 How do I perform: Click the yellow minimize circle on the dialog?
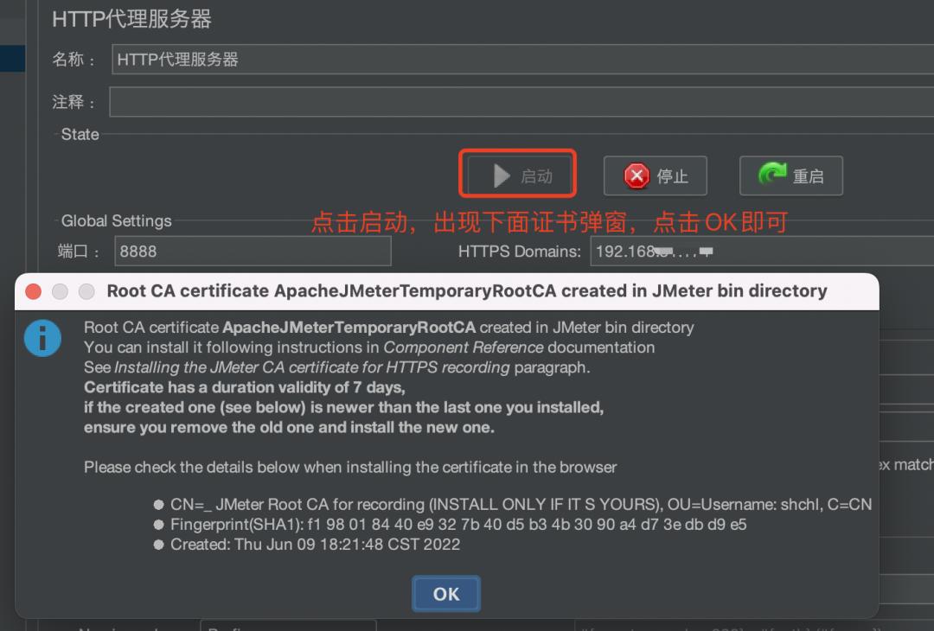click(60, 291)
